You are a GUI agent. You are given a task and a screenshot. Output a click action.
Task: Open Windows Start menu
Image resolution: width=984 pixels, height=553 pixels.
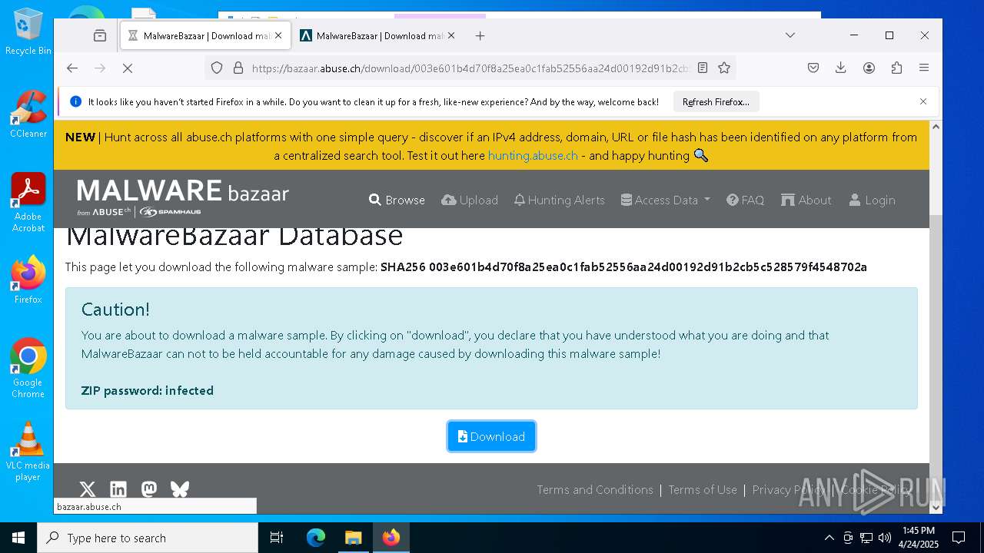tap(18, 538)
